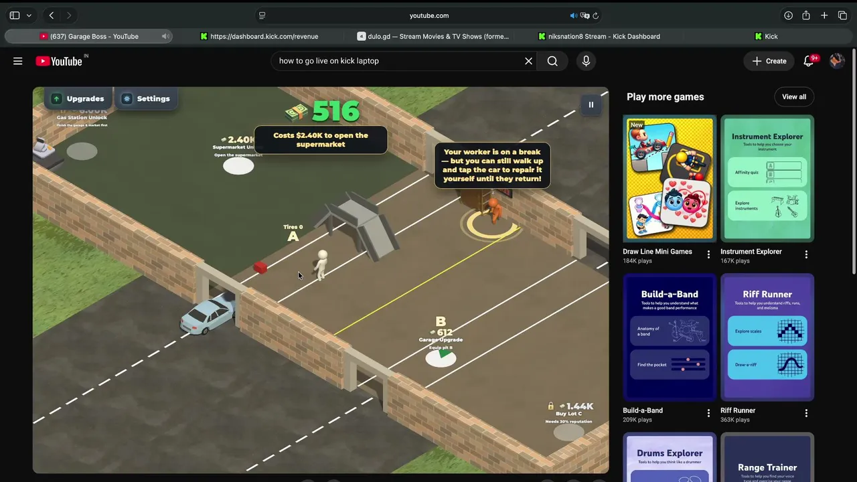Tap the Gas Station Unlock grey circle pad
The height and width of the screenshot is (482, 857).
coord(82,151)
